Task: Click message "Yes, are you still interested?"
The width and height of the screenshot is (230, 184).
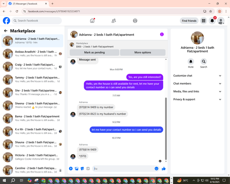Action: pyautogui.click(x=144, y=77)
